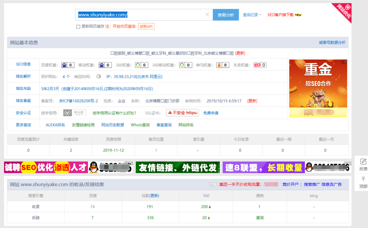The height and width of the screenshot is (228, 368).
Task: Click the 开放内页查询 link
Action: tap(124, 26)
